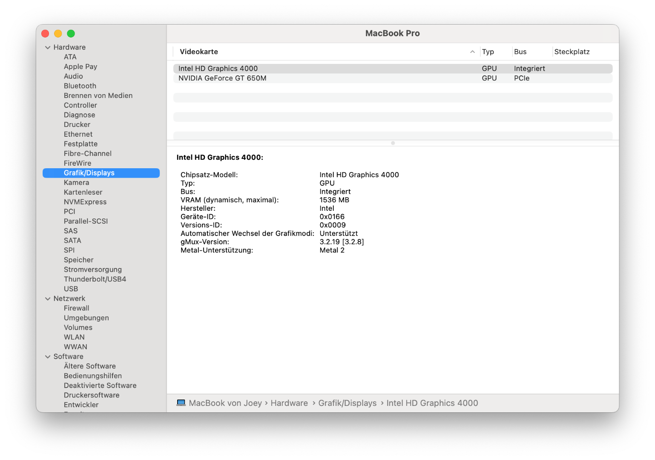Click the Geräte-ID value 0x0166

pyautogui.click(x=332, y=217)
